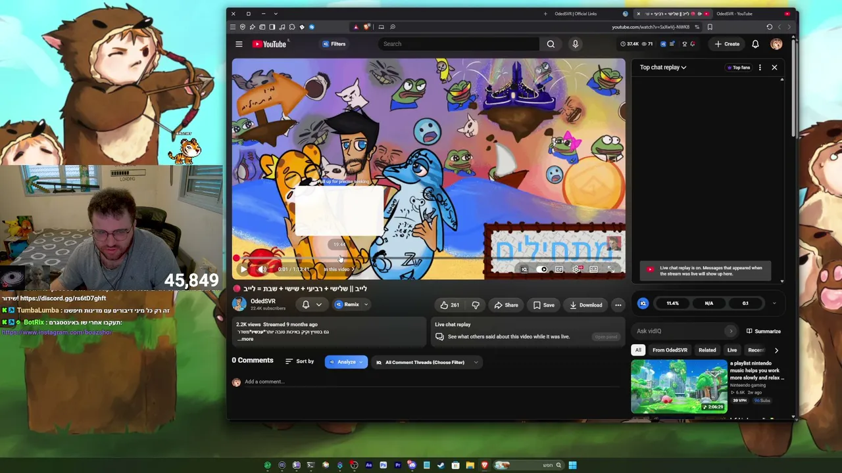Open All Comment Threads filter dropdown
Viewport: 842px width, 473px height.
click(426, 362)
